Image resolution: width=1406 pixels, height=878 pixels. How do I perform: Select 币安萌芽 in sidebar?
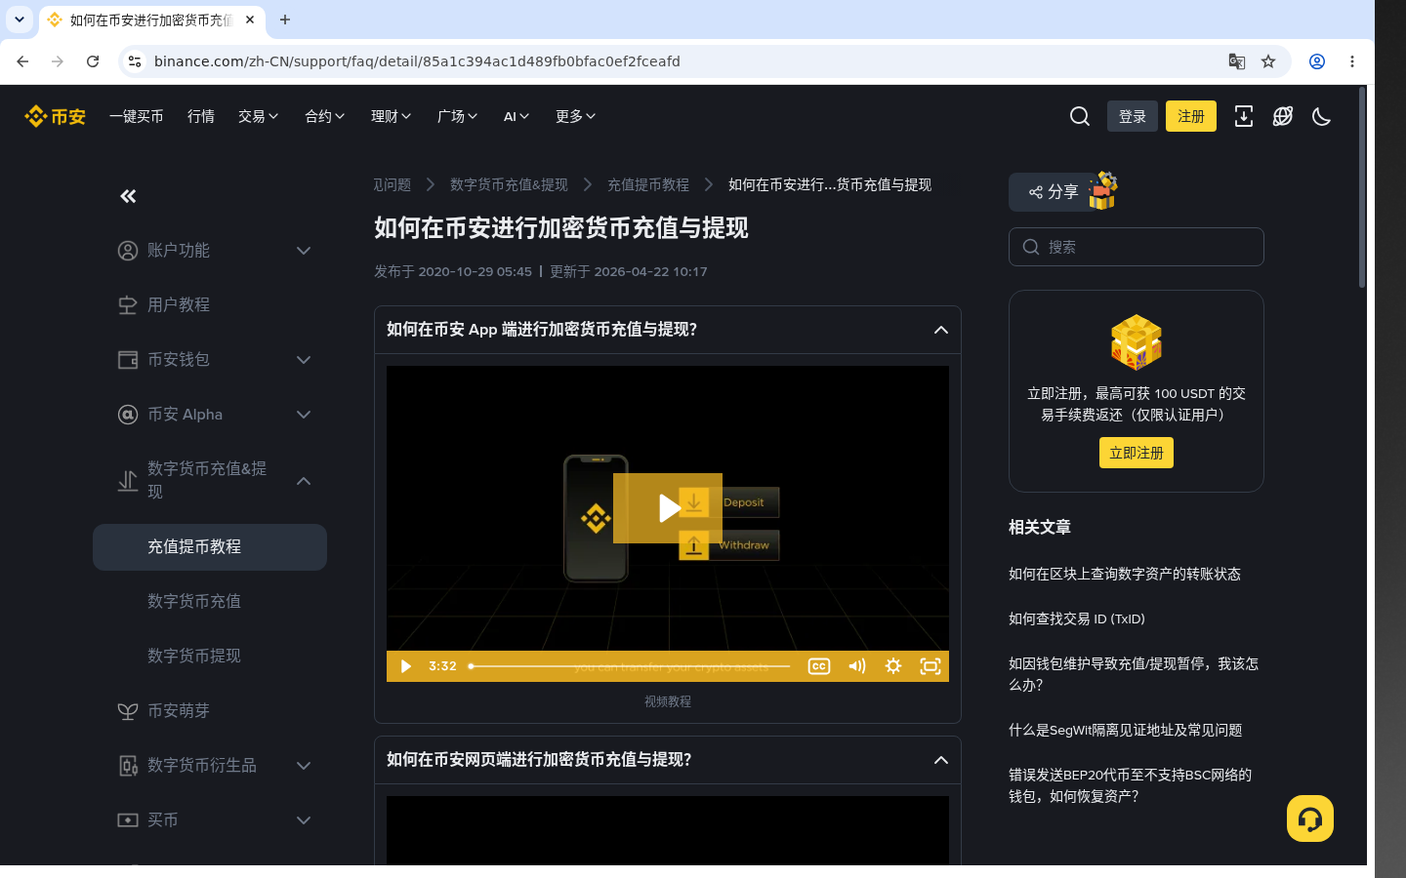click(x=210, y=711)
